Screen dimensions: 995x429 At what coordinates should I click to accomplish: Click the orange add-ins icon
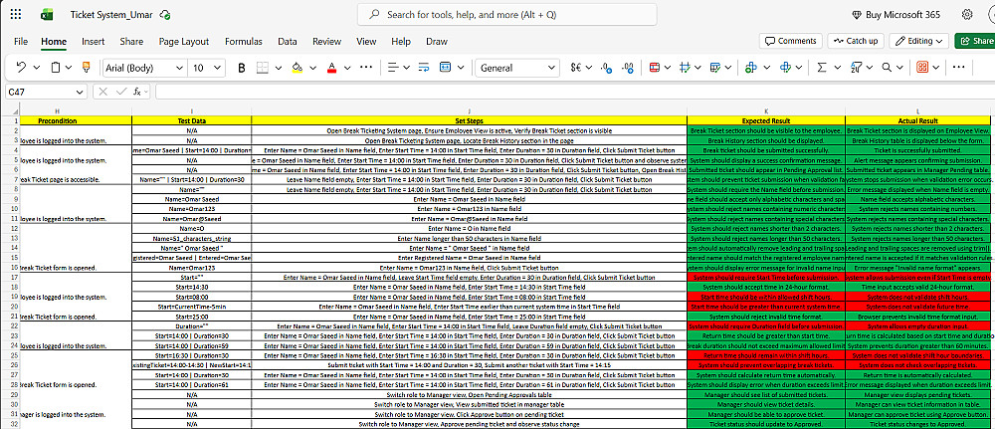click(922, 68)
